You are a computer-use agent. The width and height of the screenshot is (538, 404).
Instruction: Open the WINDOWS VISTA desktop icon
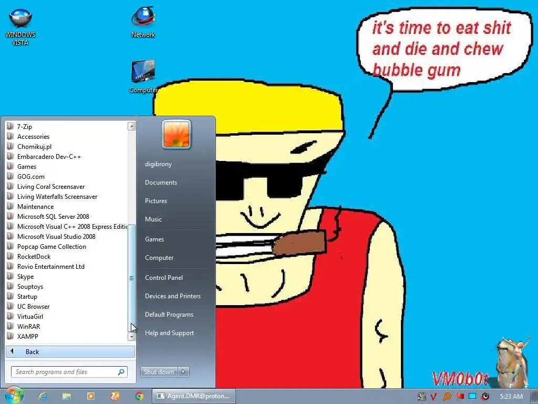[x=20, y=27]
